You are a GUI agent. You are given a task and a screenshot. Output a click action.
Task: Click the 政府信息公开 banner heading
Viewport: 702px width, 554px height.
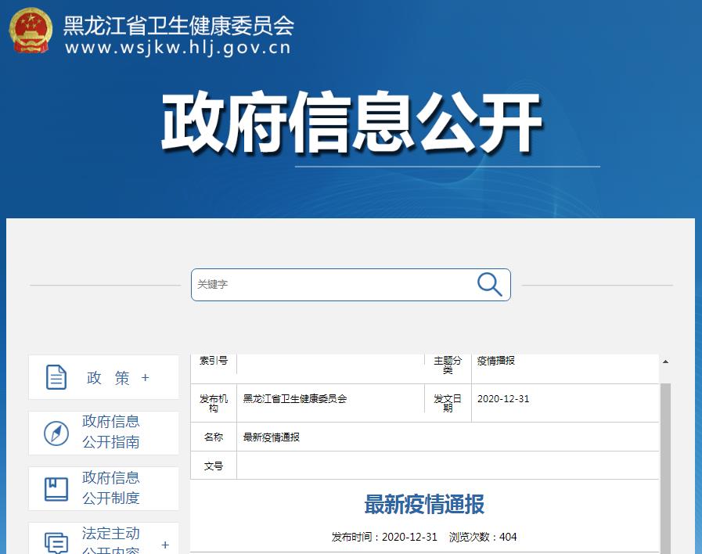(x=351, y=124)
